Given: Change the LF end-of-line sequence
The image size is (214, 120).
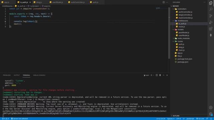Looking at the screenshot, I should click(184, 119).
